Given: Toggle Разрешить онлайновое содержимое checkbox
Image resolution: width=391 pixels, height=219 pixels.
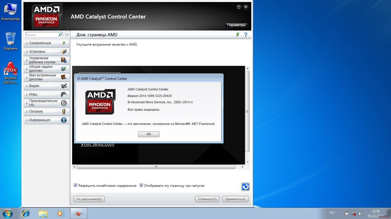Looking at the screenshot, I should tap(76, 185).
